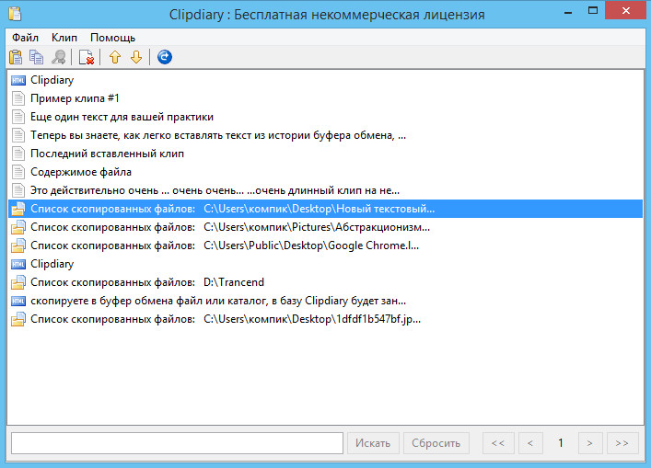Click the folder icon of the Google Chrome clip
Screen dimensions: 651x468
(x=17, y=245)
